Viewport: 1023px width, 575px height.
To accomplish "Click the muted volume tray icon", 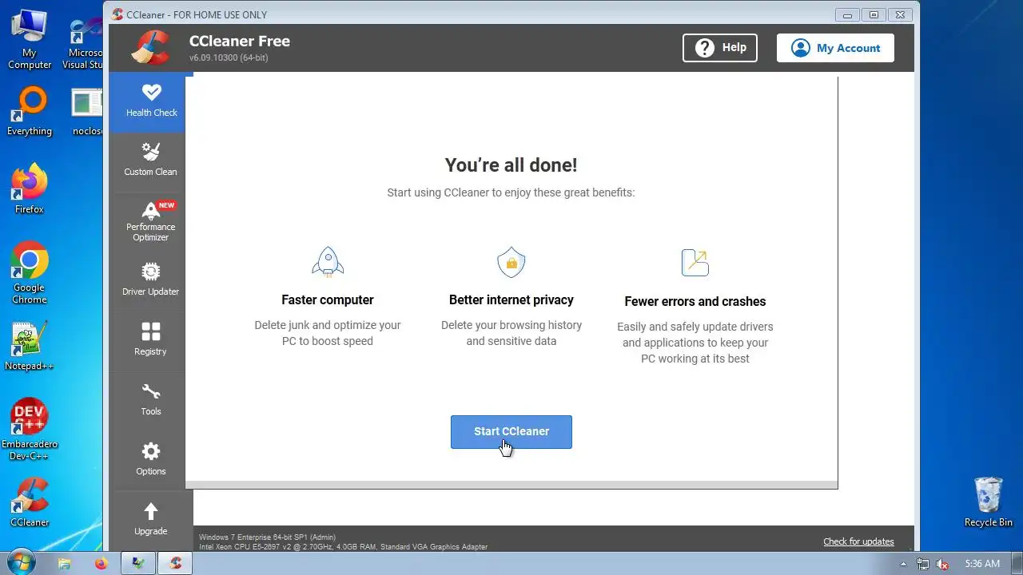I will point(942,564).
